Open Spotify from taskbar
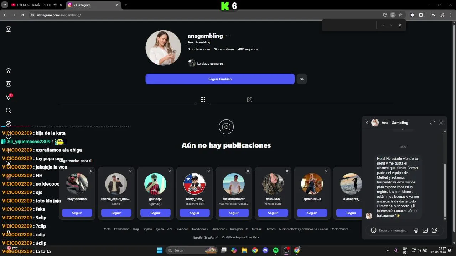Viewport: 456px width, 256px height. pyautogui.click(x=276, y=250)
